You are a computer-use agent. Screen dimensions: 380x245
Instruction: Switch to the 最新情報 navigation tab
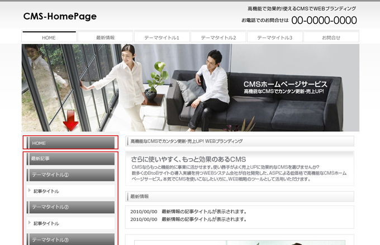pyautogui.click(x=106, y=37)
